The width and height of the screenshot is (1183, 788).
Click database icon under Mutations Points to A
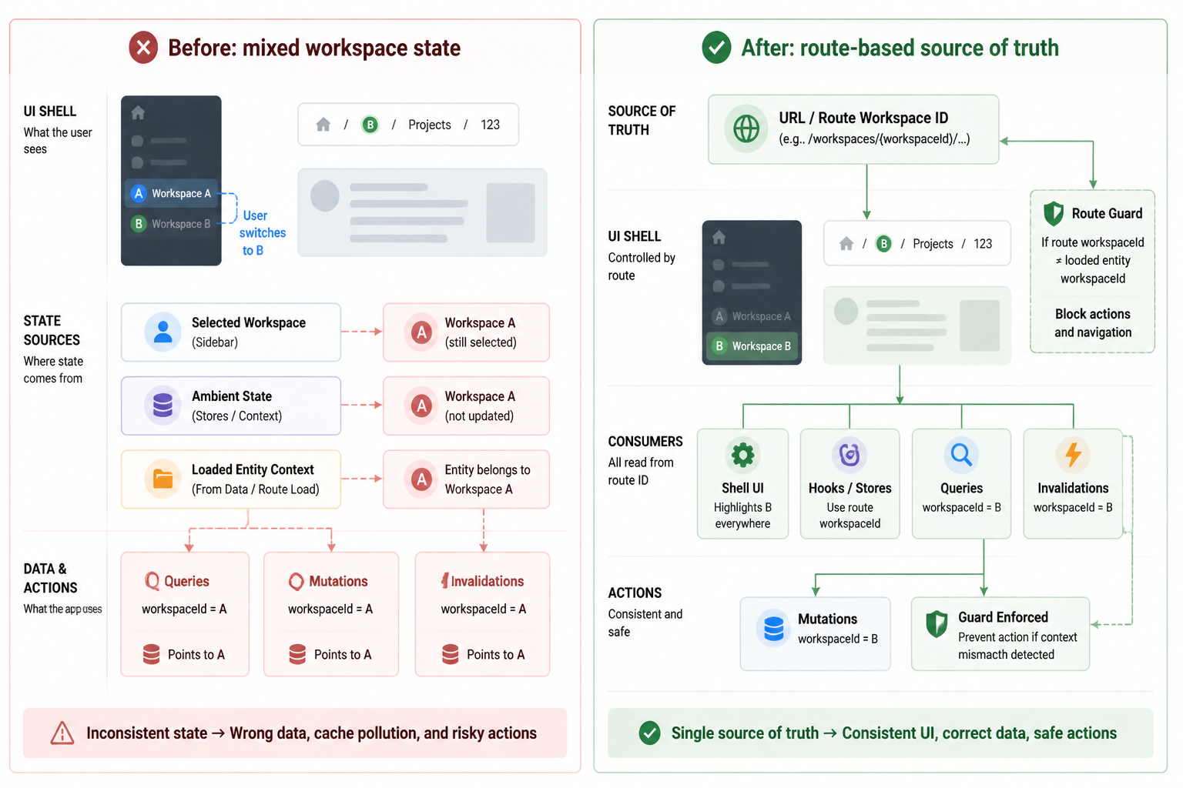tap(297, 654)
